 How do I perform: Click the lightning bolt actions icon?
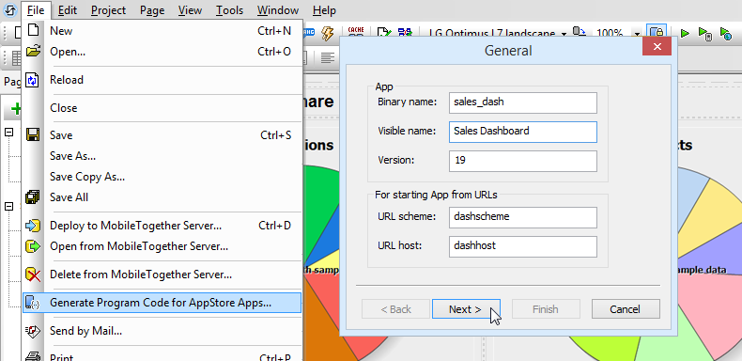(327, 33)
